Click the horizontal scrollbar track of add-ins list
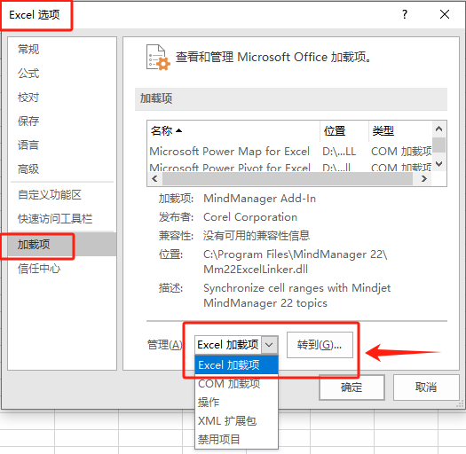This screenshot has width=466, height=454. (288, 179)
